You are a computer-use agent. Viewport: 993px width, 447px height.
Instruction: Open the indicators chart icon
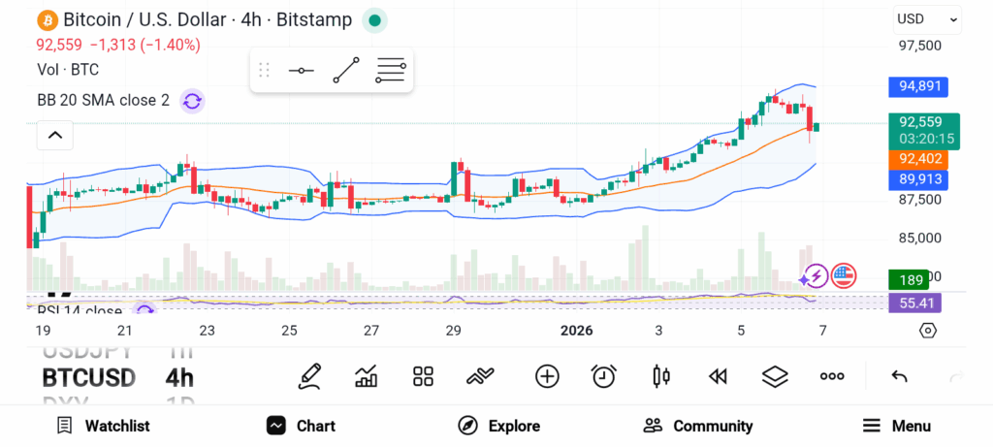coord(367,376)
